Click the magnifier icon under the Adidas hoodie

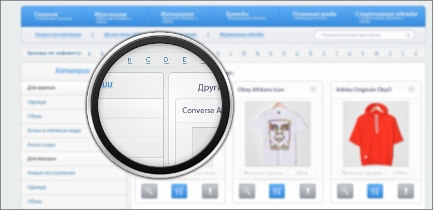click(x=345, y=191)
